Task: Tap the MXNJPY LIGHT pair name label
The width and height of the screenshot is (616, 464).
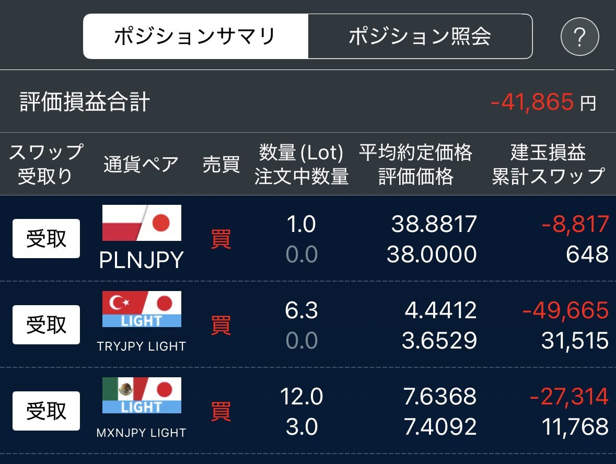Action: click(142, 433)
